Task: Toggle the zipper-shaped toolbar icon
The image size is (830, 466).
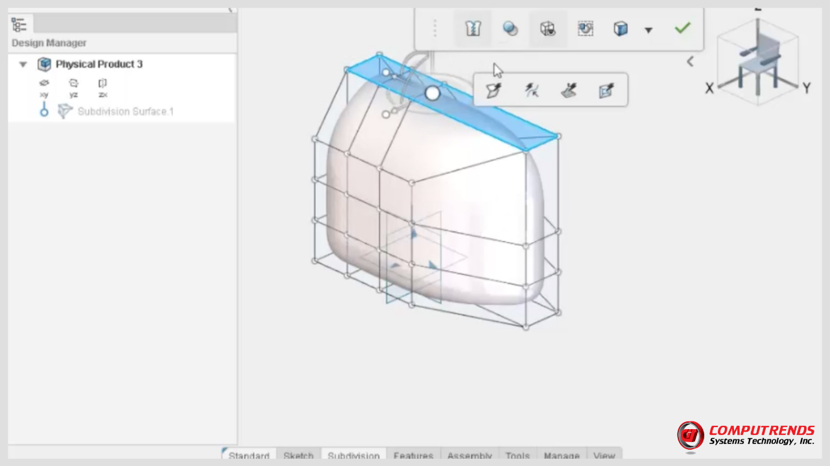Action: pos(473,29)
